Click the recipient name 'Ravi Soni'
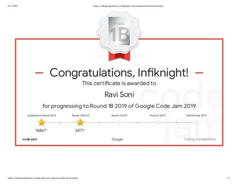Screen dimensions: 238x184 click(x=119, y=94)
